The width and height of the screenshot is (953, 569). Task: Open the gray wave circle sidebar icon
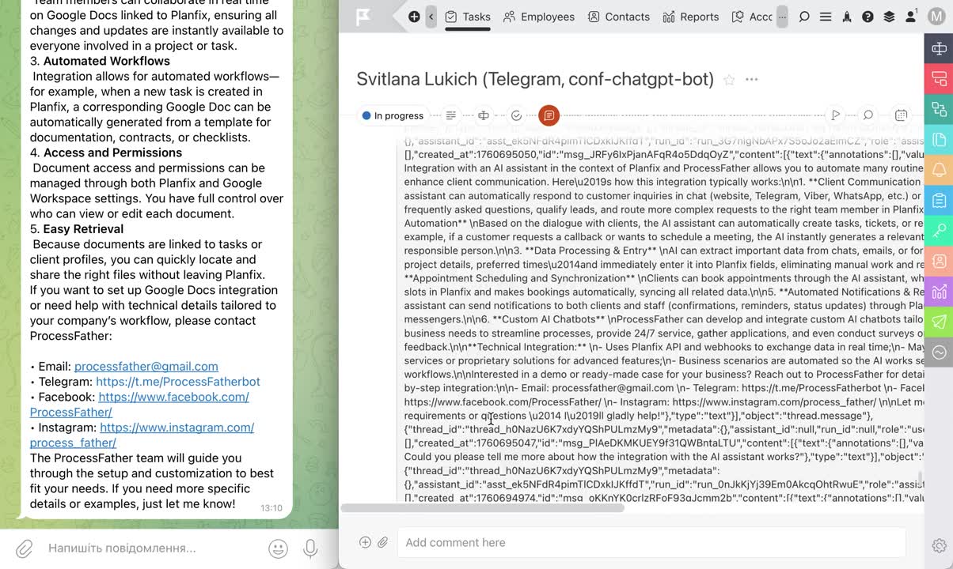939,352
